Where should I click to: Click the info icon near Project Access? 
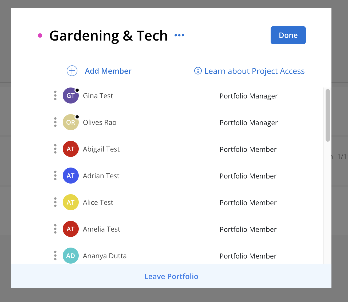pos(198,71)
